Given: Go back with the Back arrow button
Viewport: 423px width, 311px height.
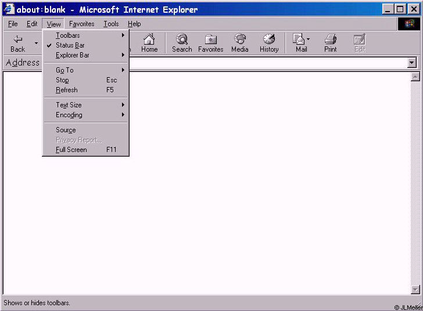Looking at the screenshot, I should (18, 43).
